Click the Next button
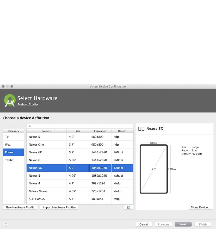The image size is (216, 229). (x=183, y=225)
